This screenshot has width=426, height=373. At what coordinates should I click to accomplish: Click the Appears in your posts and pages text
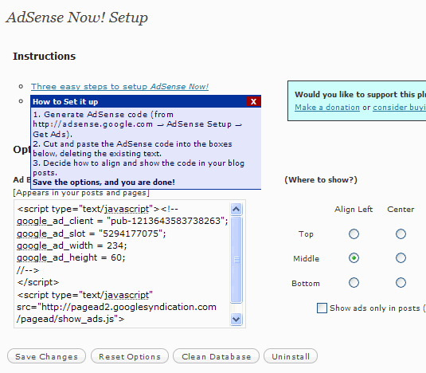point(81,193)
